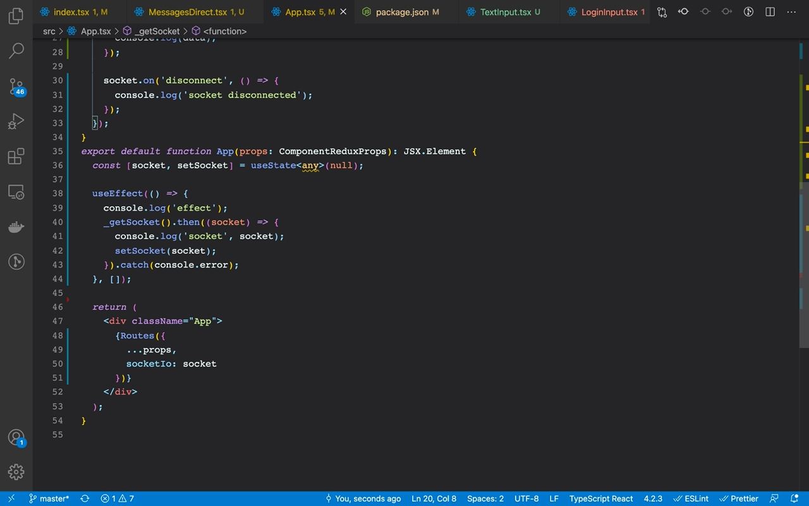
Task: Click the errors and warnings indicator
Action: point(118,498)
